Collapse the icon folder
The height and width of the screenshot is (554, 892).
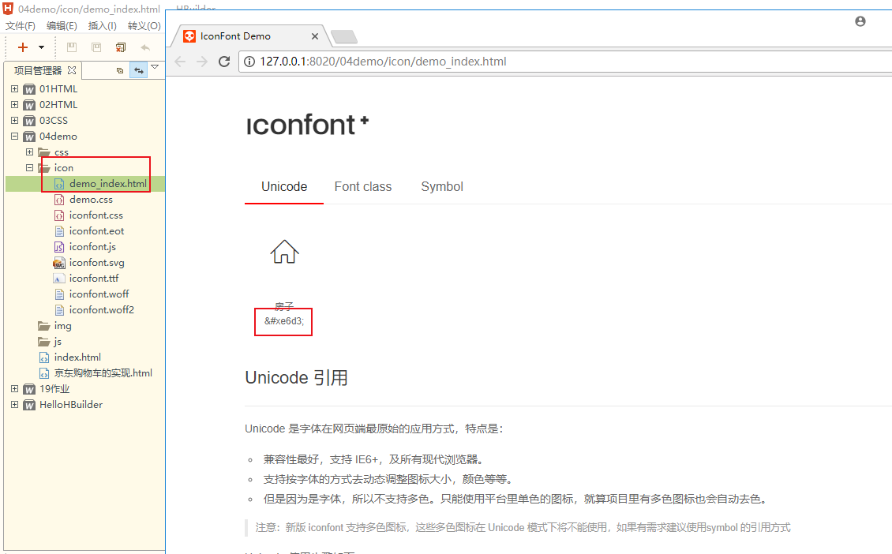[x=29, y=168]
